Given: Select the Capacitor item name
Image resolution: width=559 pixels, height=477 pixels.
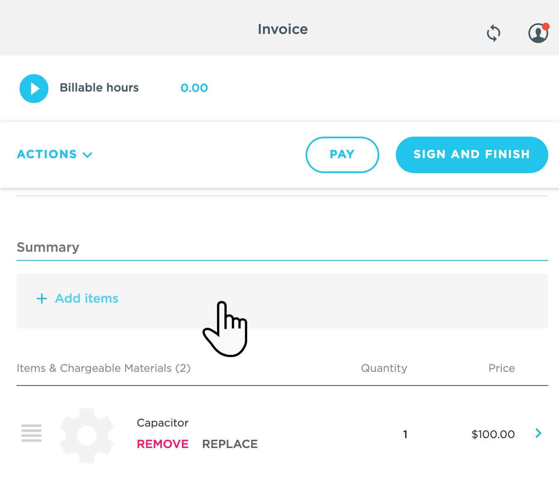Looking at the screenshot, I should click(x=163, y=423).
